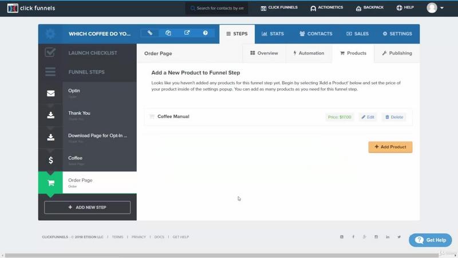Click the Instagram footer icon
The image size is (458, 258).
tap(376, 237)
